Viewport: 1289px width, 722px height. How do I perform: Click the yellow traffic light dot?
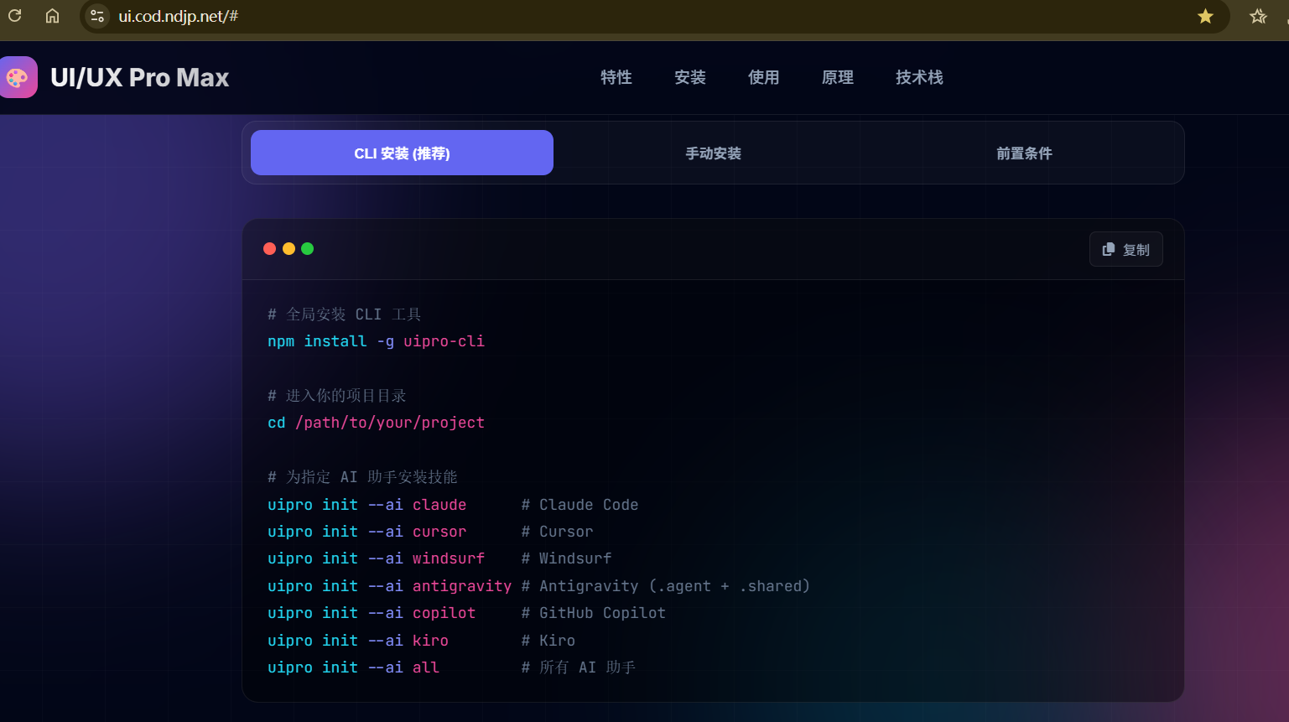[288, 248]
